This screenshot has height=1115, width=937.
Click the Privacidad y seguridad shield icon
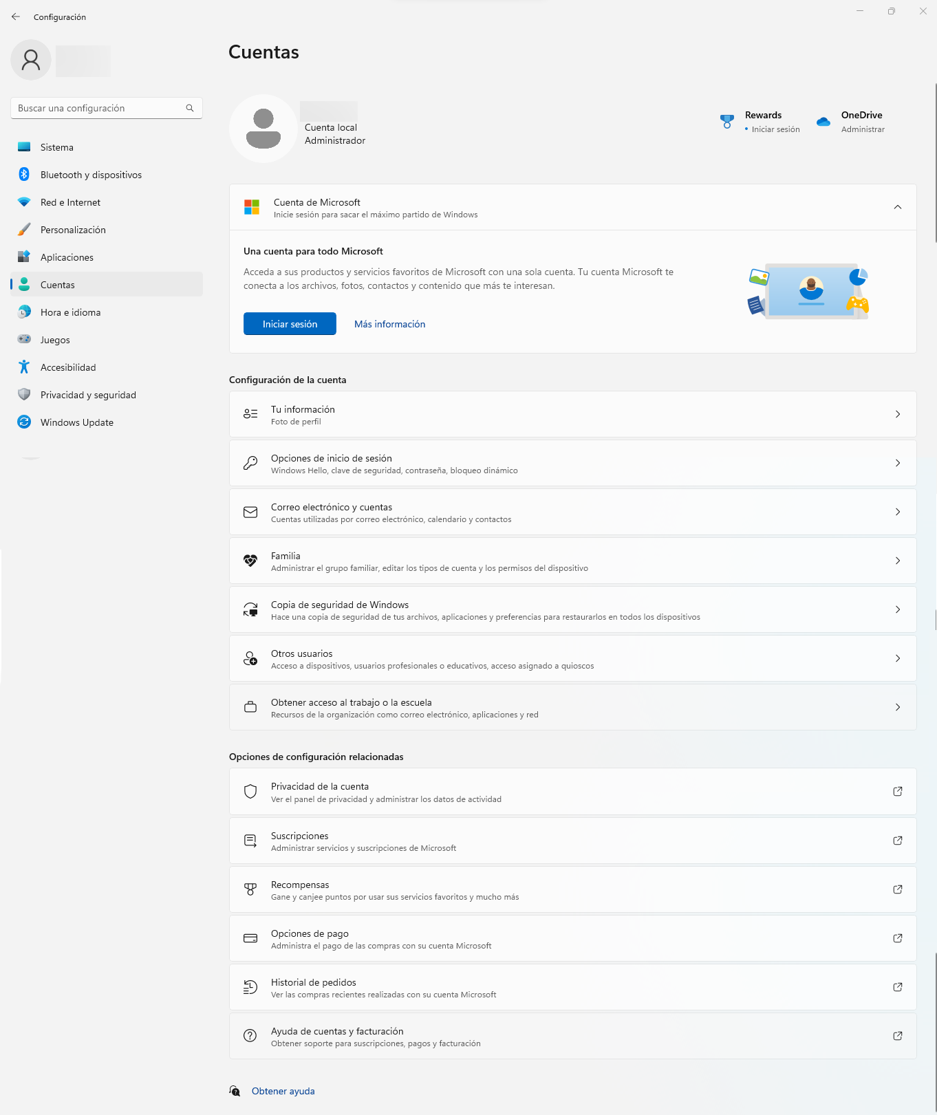[x=24, y=395]
